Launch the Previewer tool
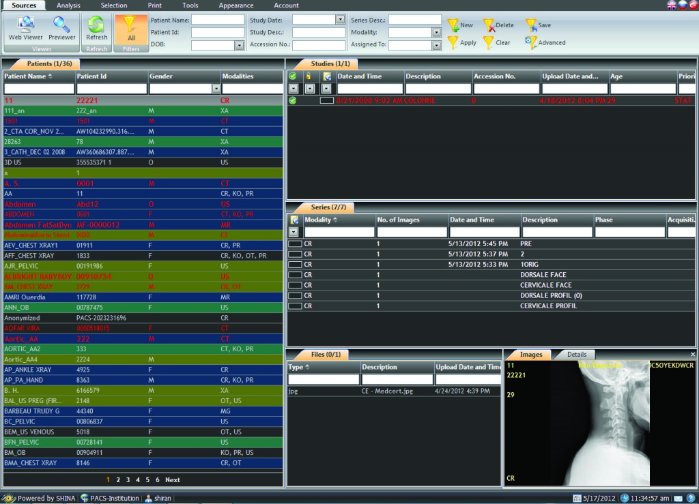Screen dimensions: 699x504 (62, 29)
